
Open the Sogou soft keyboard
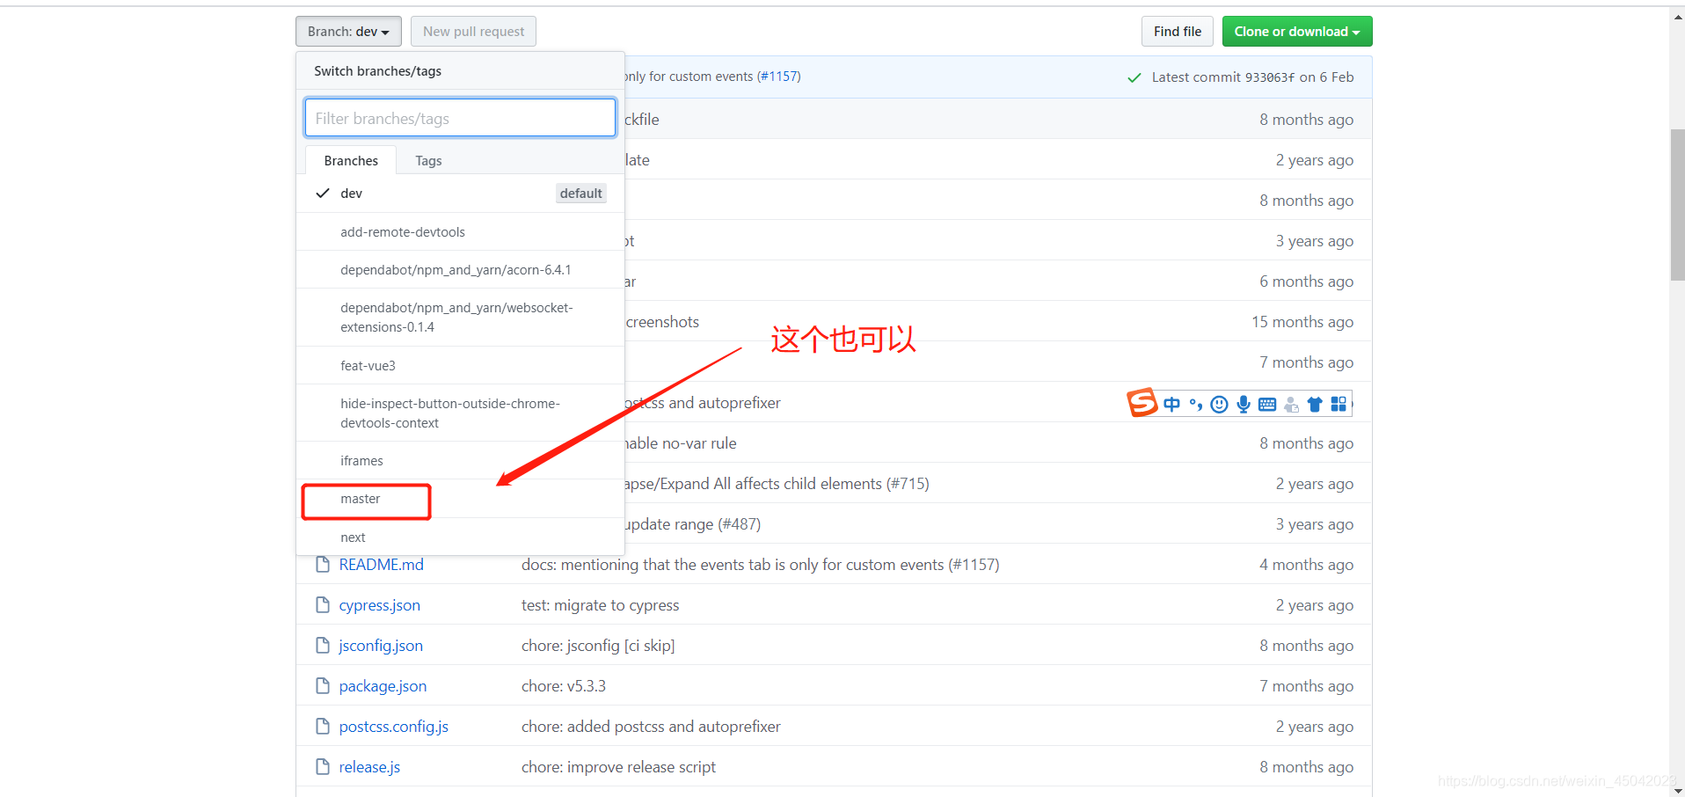(1266, 404)
